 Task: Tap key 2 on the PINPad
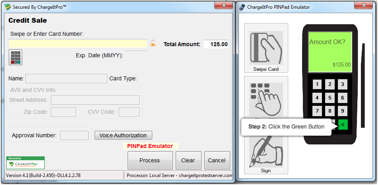click(330, 84)
